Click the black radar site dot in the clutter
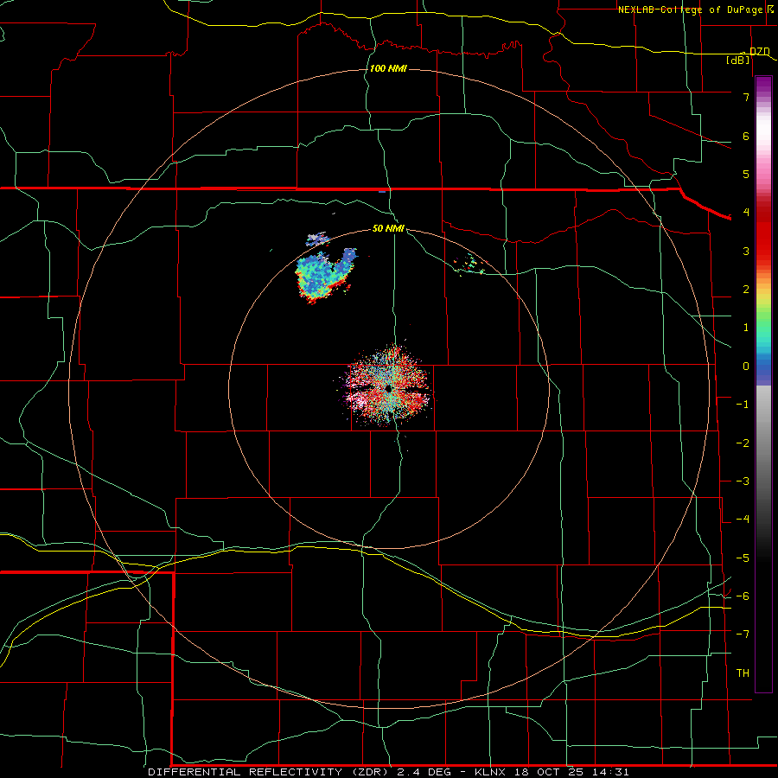 [x=388, y=388]
